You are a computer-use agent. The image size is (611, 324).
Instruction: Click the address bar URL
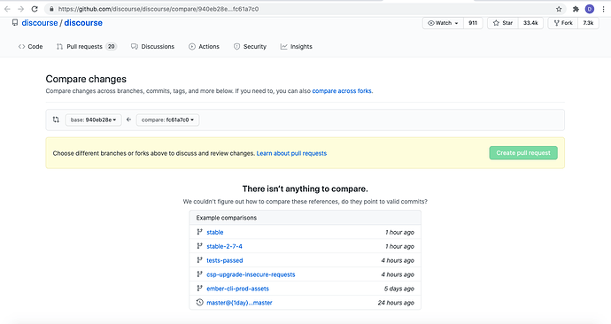[x=159, y=9]
